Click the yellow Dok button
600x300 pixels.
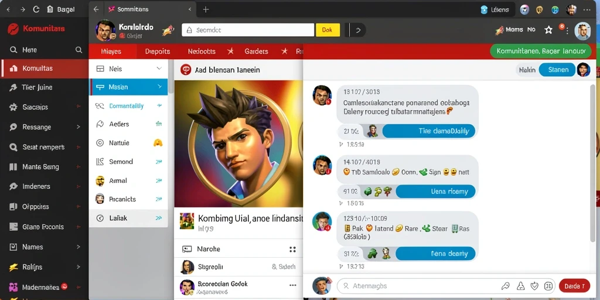point(328,30)
